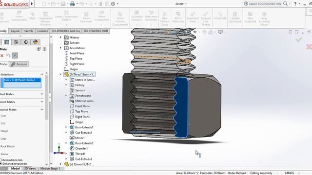
Task: Choose the Rack Pinion mechanical mate
Action: coord(8,146)
